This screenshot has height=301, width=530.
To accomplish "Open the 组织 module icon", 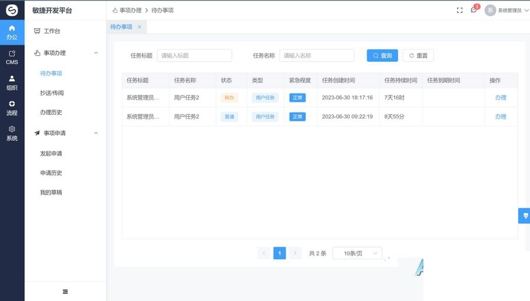I will (12, 83).
